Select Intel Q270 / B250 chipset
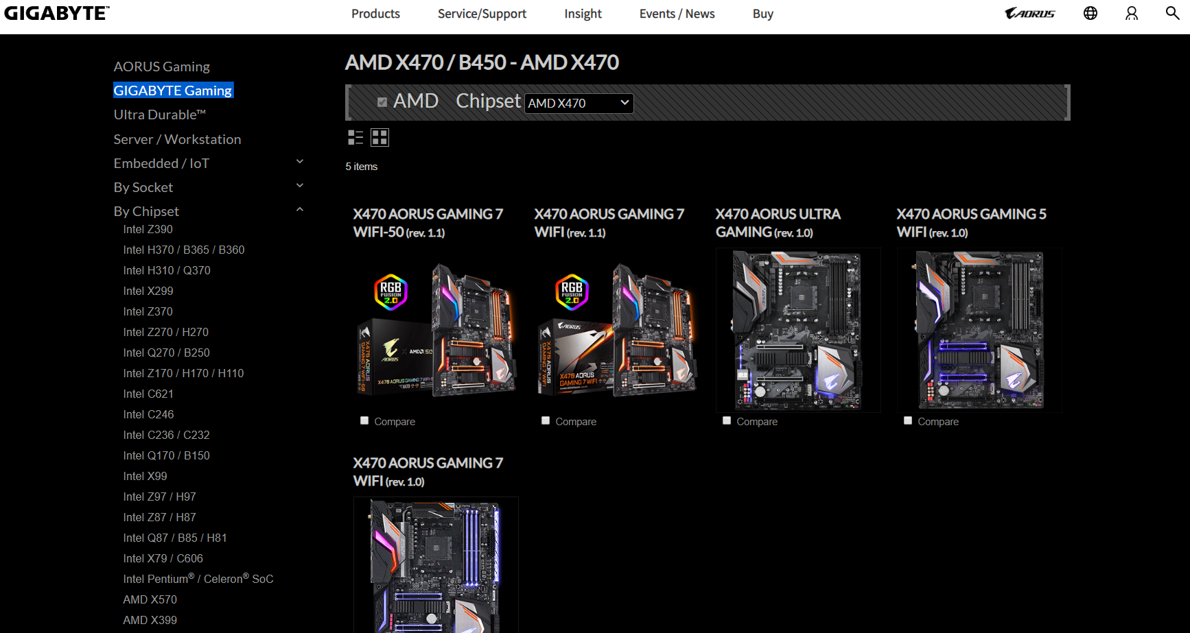The height and width of the screenshot is (633, 1190). pyautogui.click(x=167, y=353)
